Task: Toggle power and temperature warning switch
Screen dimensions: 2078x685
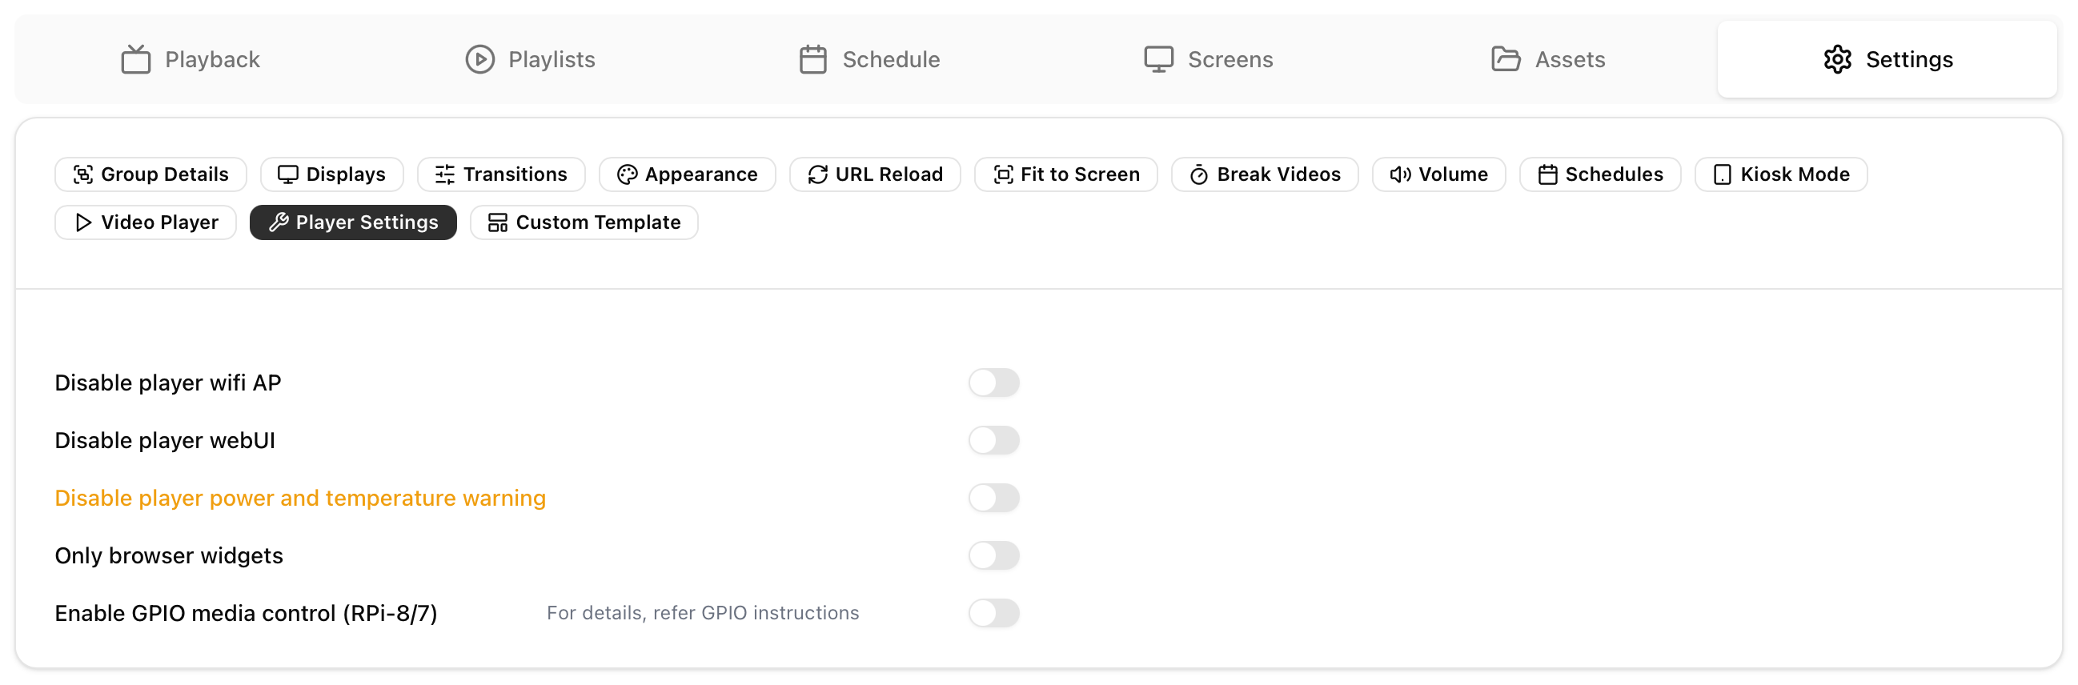Action: (993, 498)
